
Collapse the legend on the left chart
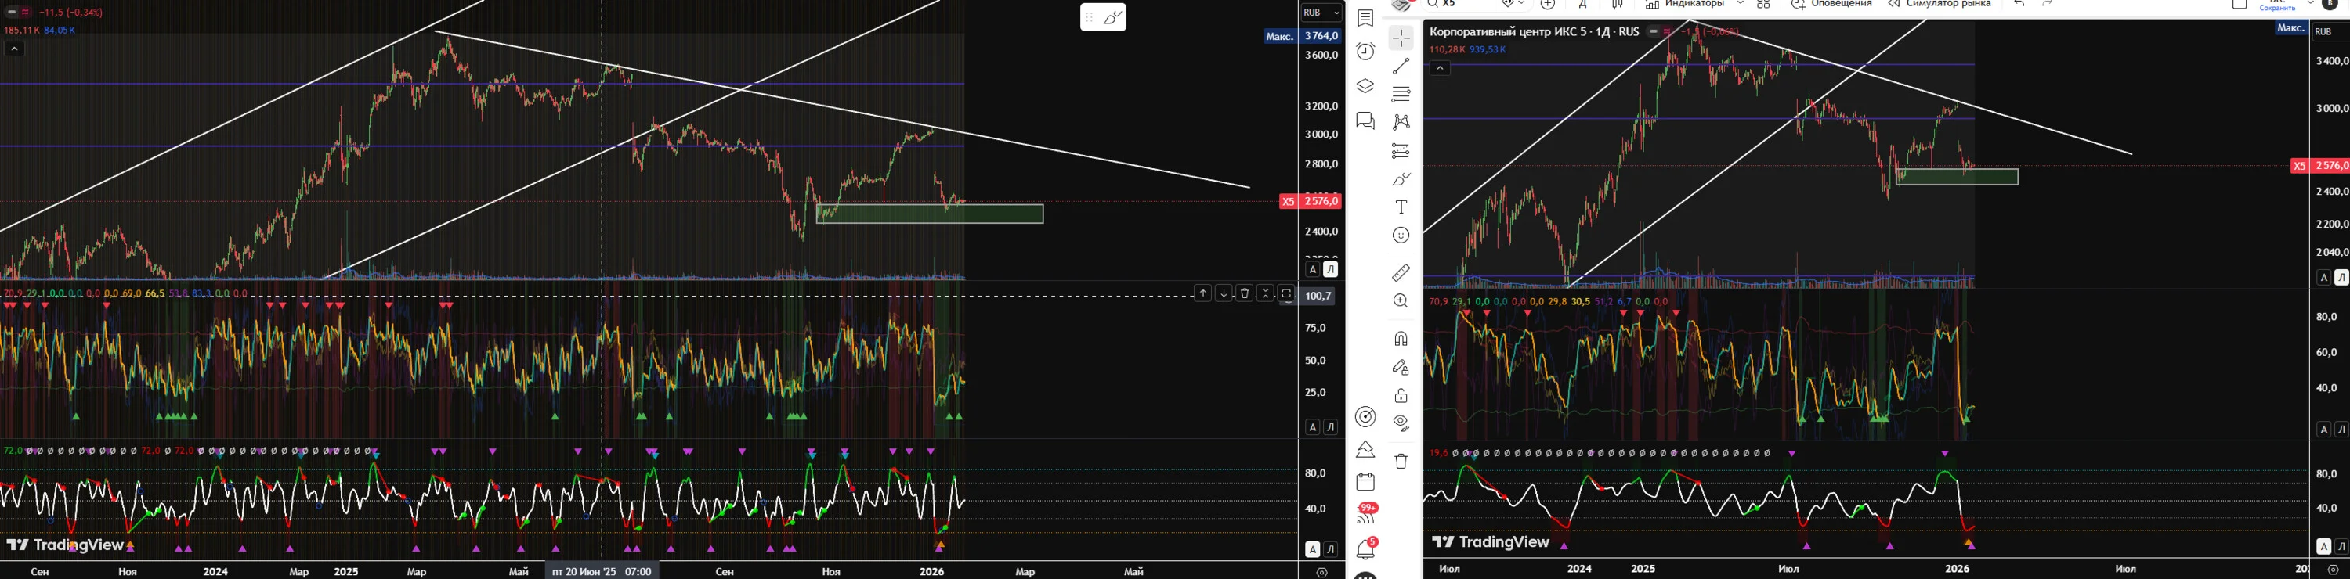coord(13,49)
